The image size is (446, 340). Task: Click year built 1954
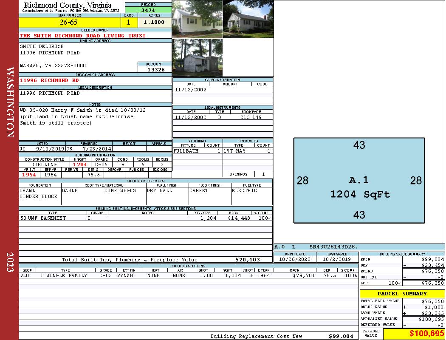[29, 175]
